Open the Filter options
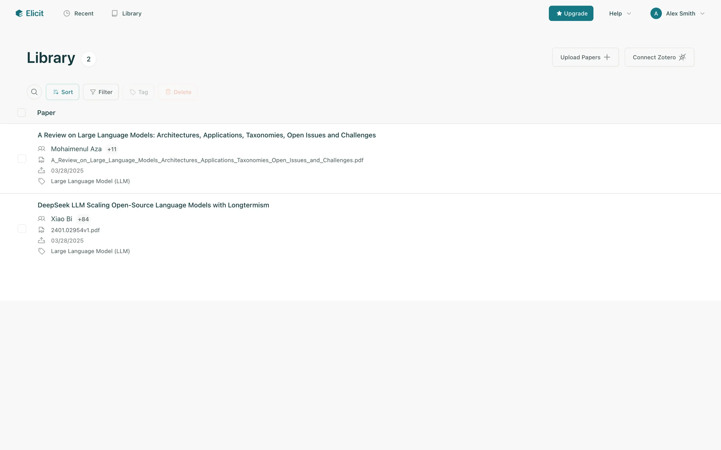Viewport: 721px width, 450px height. pyautogui.click(x=101, y=92)
